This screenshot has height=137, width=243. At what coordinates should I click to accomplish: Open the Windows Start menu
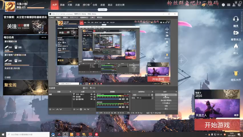(x=3, y=134)
